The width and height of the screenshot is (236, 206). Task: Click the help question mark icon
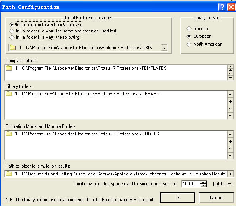point(222,7)
